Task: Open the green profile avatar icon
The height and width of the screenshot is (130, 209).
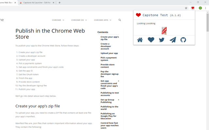Action: 200,8
